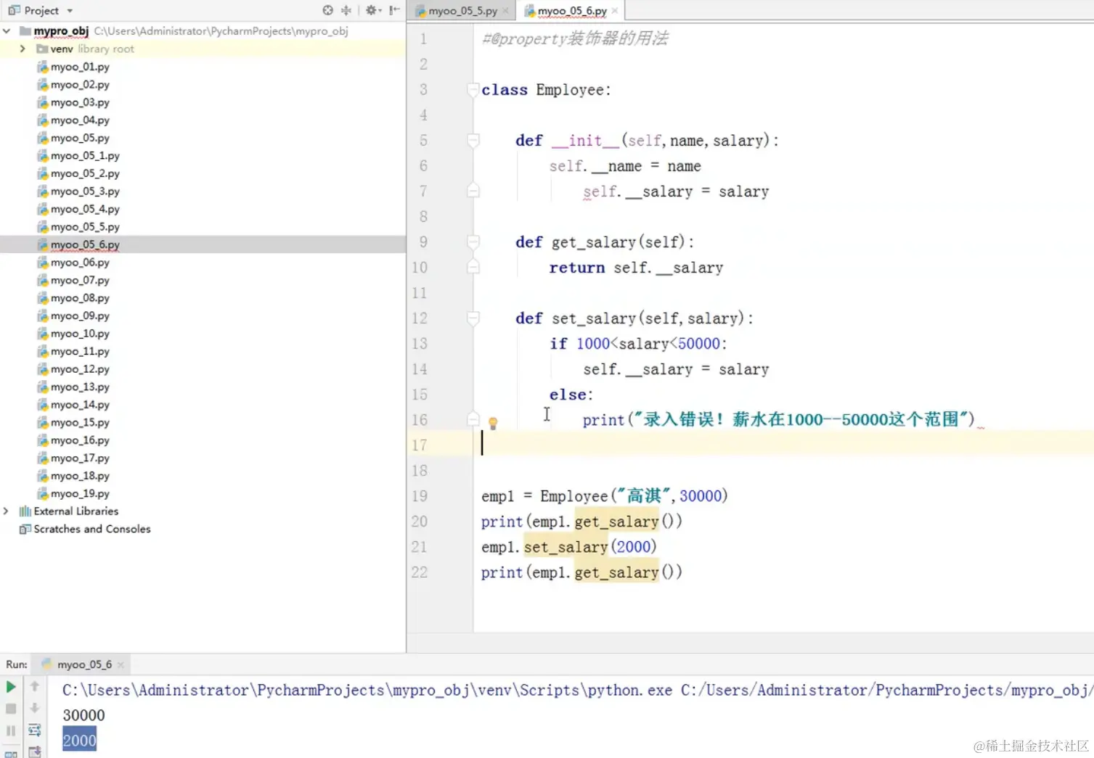Select myoo_05_3.py in the project tree
Image resolution: width=1094 pixels, height=758 pixels.
tap(85, 191)
